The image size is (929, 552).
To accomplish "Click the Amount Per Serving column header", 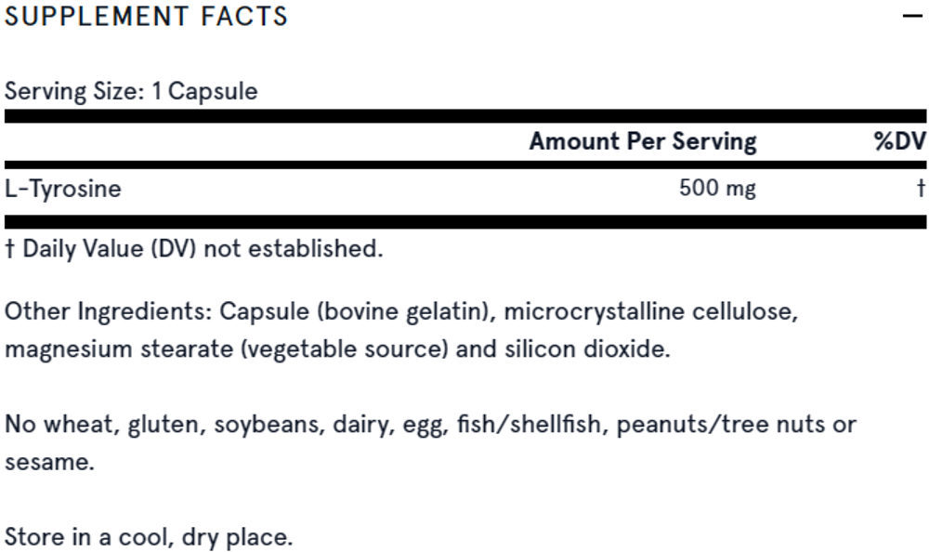I will [643, 141].
